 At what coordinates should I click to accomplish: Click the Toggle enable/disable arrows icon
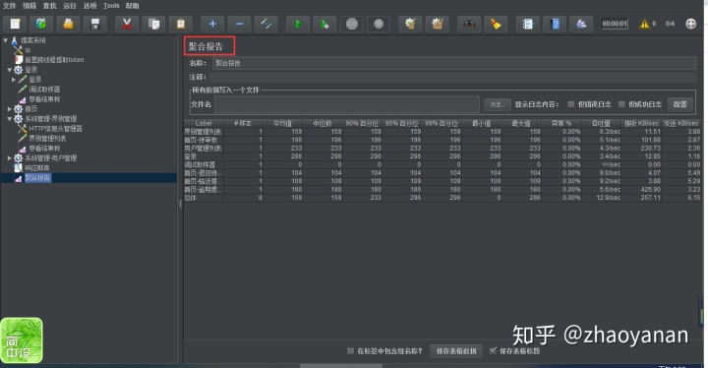pos(265,24)
